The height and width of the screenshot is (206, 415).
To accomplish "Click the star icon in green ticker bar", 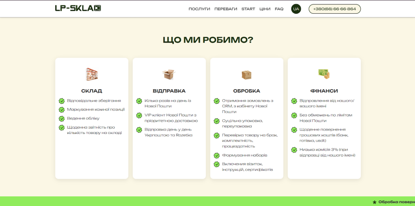I will pyautogui.click(x=374, y=202).
